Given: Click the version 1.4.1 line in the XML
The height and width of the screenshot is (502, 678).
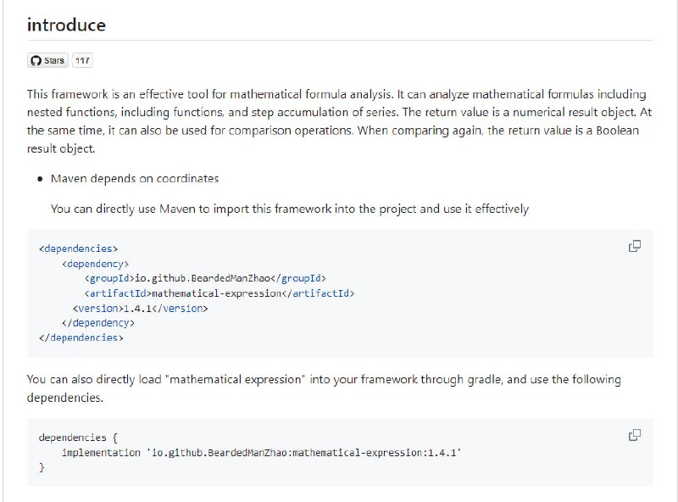Looking at the screenshot, I should click(x=140, y=309).
